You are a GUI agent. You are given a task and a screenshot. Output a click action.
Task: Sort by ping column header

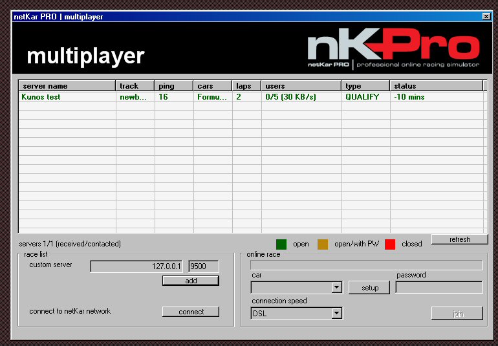coord(174,86)
